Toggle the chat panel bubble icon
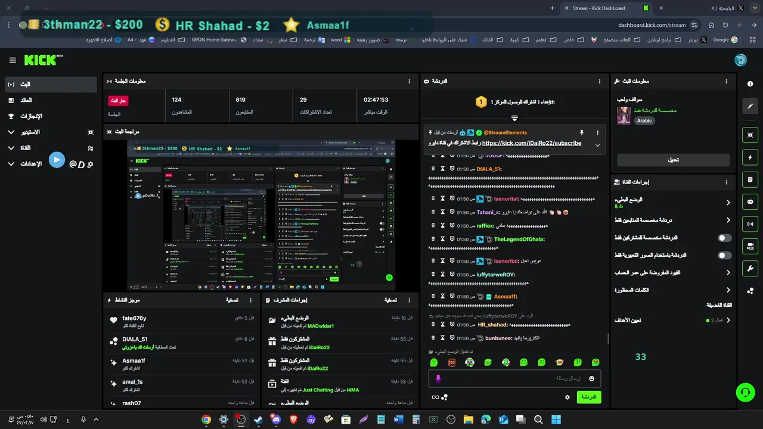The width and height of the screenshot is (763, 429). click(750, 202)
